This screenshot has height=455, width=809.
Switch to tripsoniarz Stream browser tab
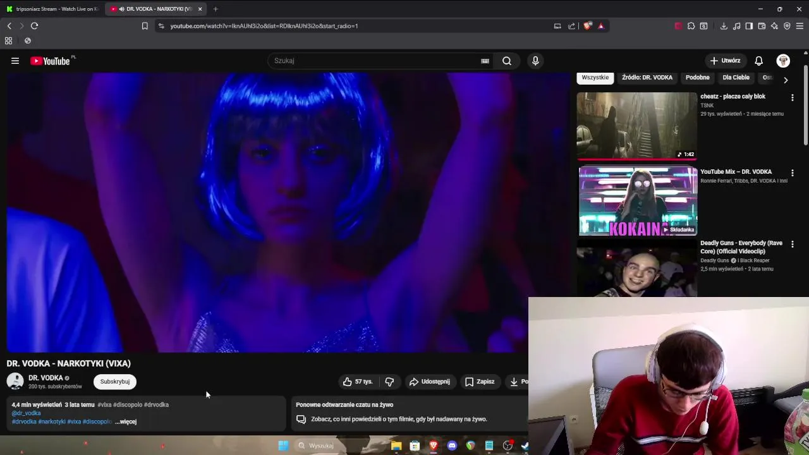pyautogui.click(x=52, y=9)
